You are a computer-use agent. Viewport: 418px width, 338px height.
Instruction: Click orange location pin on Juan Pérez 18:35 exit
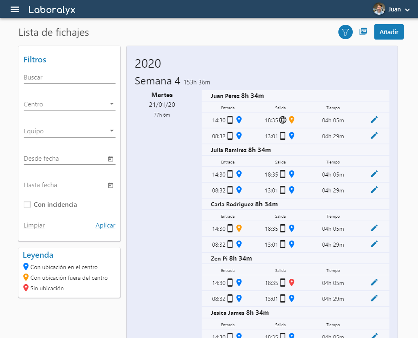tap(291, 120)
